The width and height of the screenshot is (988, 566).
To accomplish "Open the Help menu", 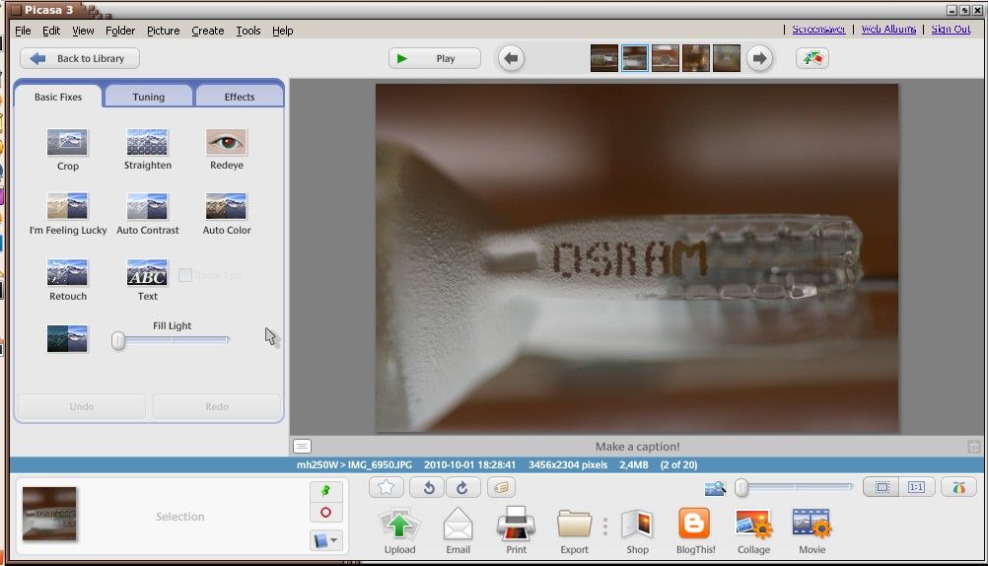I will coord(282,31).
